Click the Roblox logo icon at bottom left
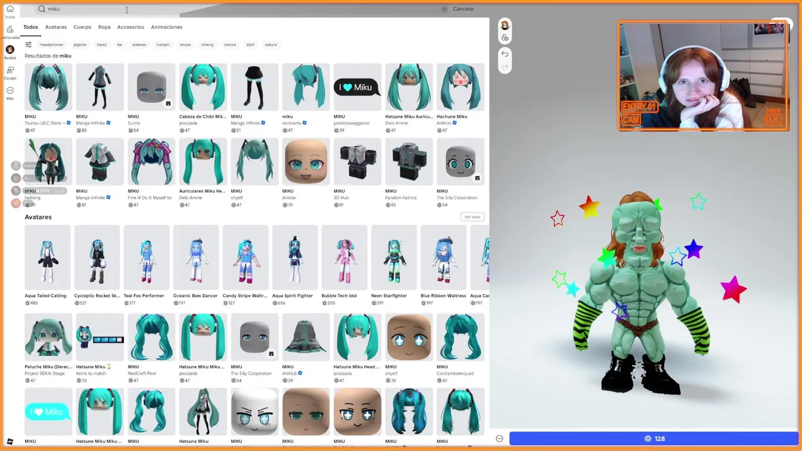 [x=9, y=442]
